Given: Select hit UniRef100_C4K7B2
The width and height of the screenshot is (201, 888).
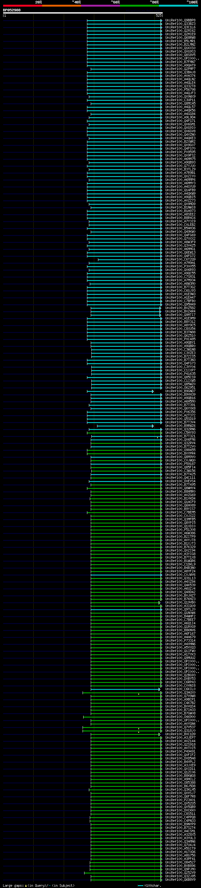Looking at the screenshot, I should tap(180, 703).
